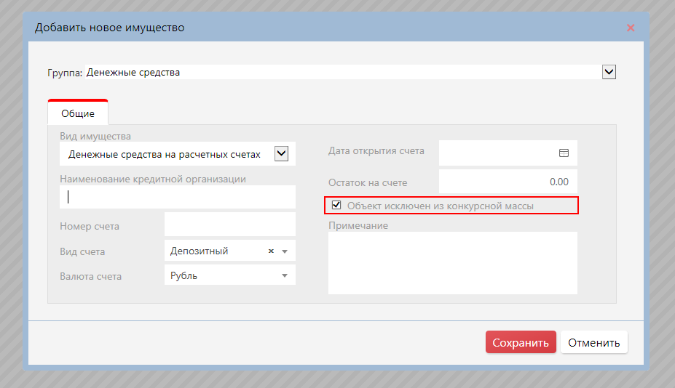Open the Валюта счета dropdown arrow
Viewport: 675px width, 388px height.
[285, 276]
